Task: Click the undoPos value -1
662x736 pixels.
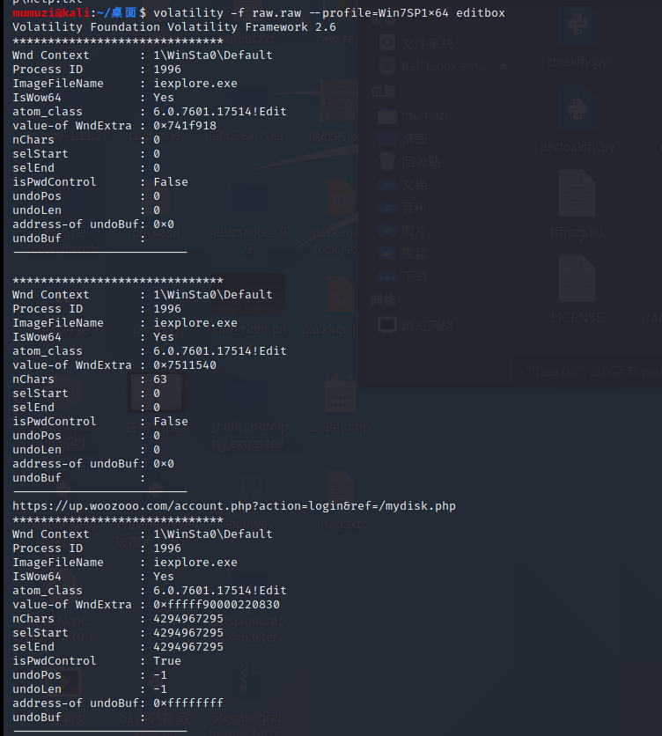Action: point(160,675)
